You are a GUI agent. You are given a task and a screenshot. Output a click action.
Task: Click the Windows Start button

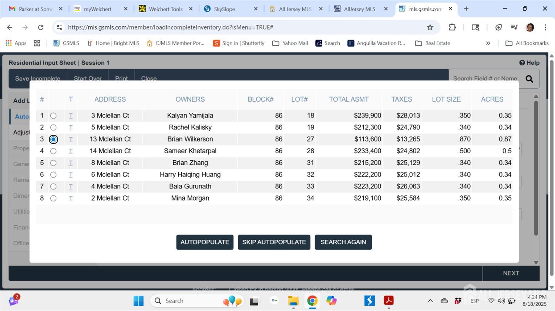[x=138, y=301]
